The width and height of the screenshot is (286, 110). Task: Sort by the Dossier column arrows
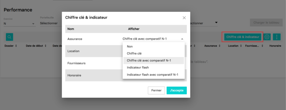pos(16,46)
